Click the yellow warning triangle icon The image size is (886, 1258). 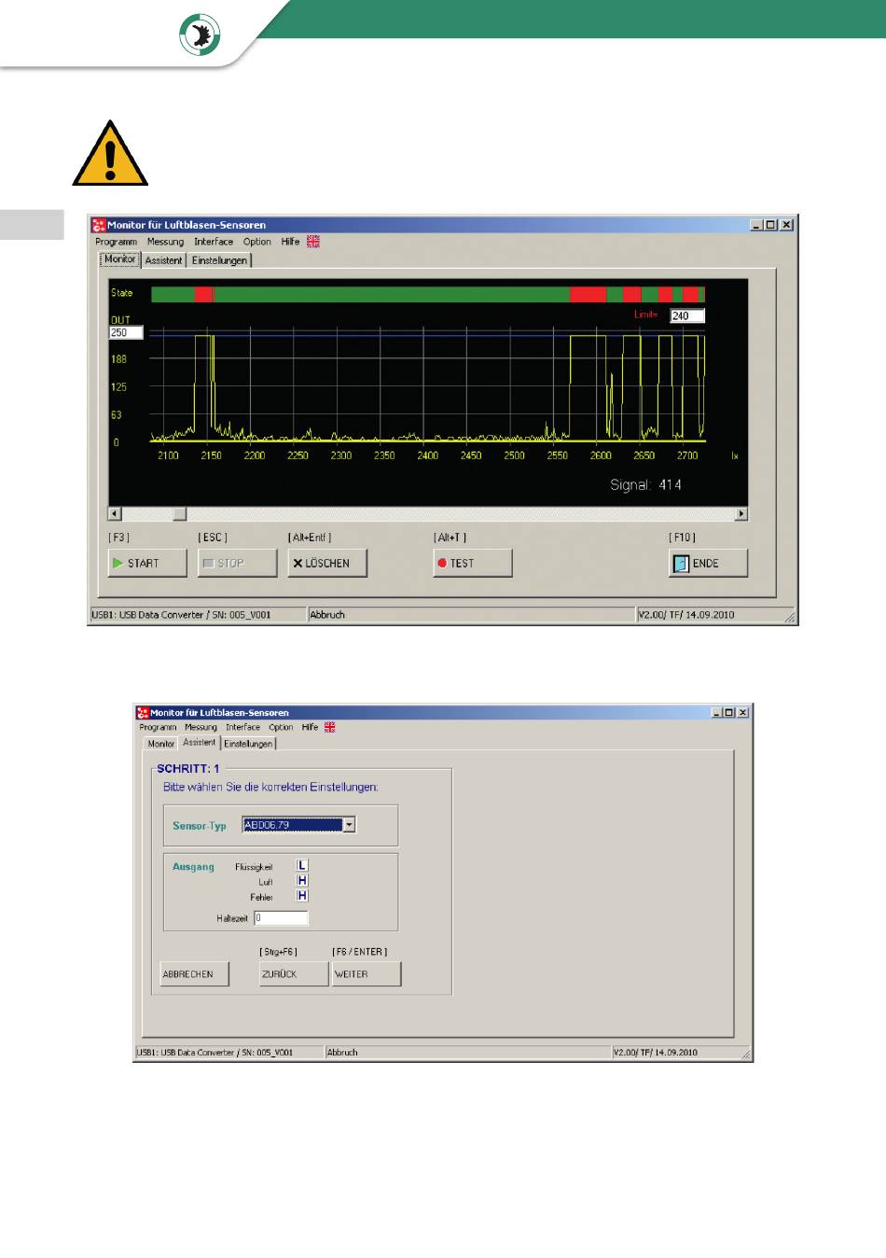tap(110, 153)
